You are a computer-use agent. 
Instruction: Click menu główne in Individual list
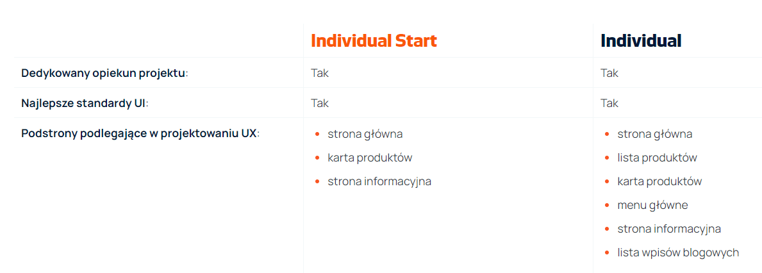pyautogui.click(x=652, y=205)
